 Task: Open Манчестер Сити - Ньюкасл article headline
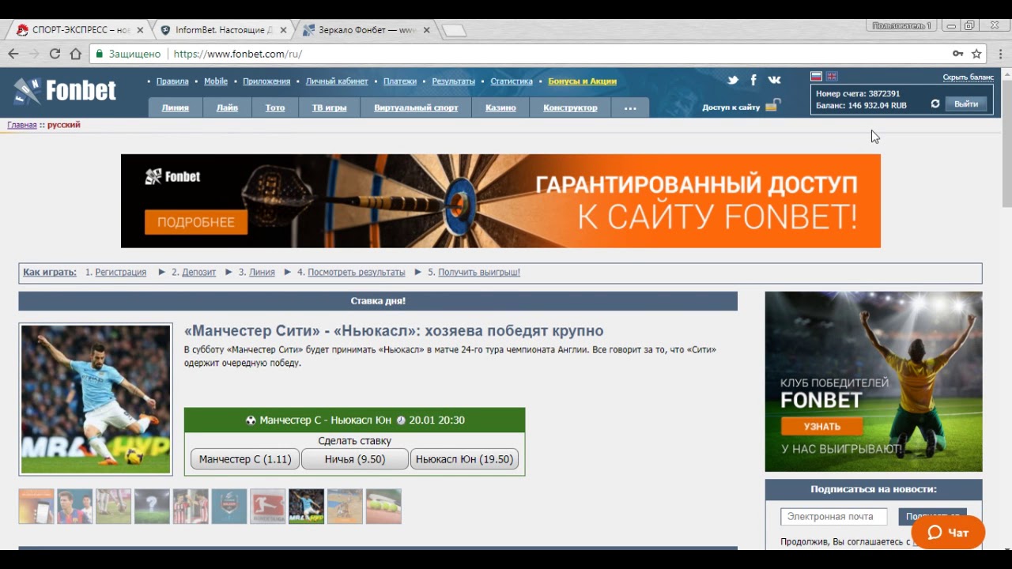(x=394, y=331)
